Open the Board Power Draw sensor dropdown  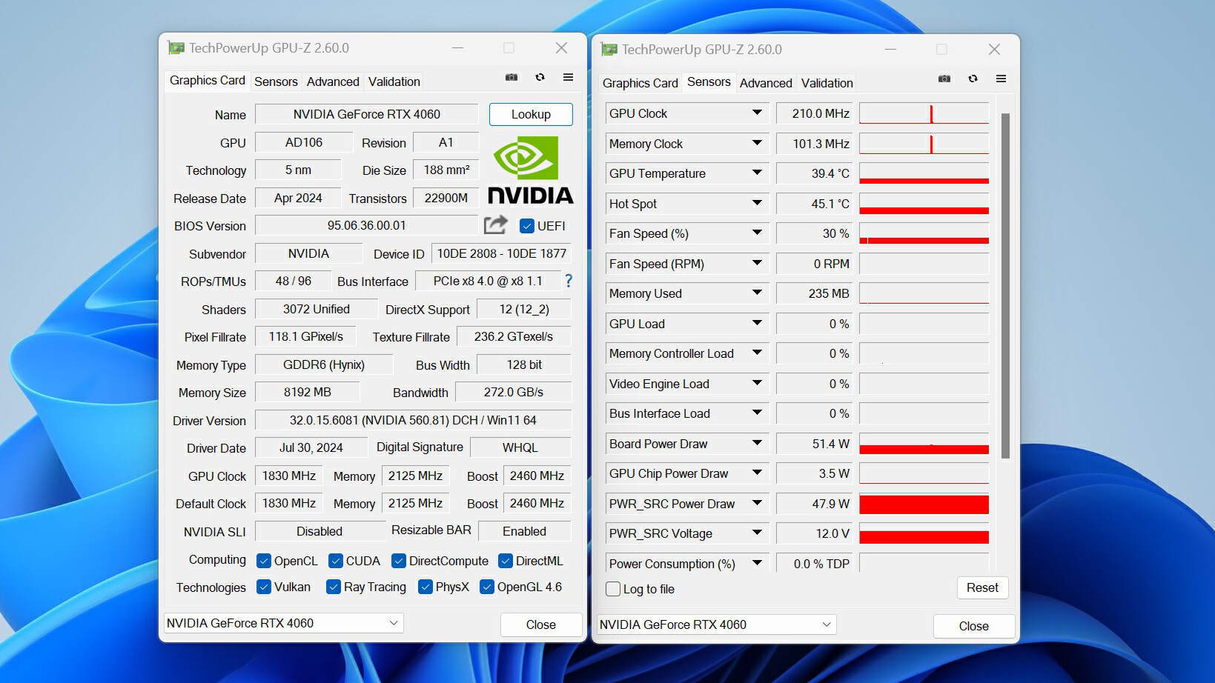click(x=757, y=443)
